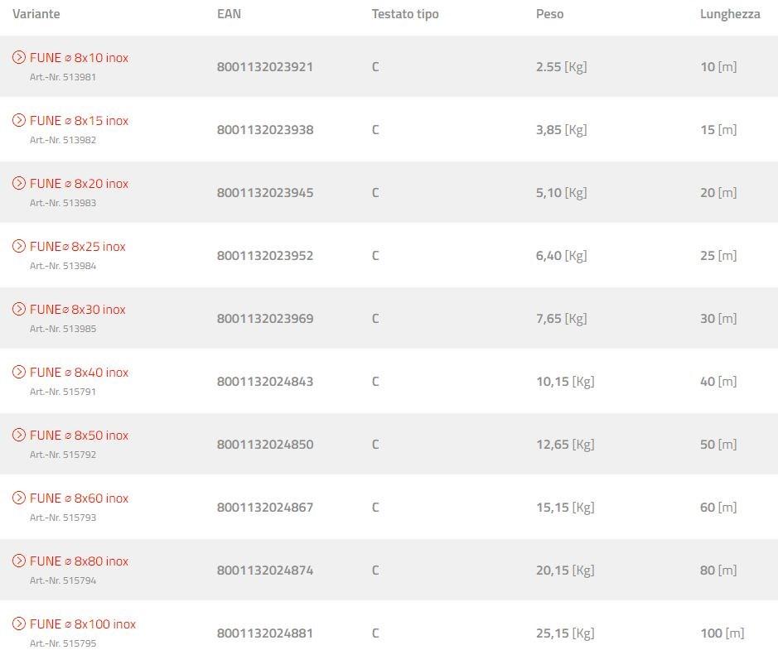Click the circled arrow icon beside FUNE 8x50 inox
The image size is (778, 650).
coord(19,435)
